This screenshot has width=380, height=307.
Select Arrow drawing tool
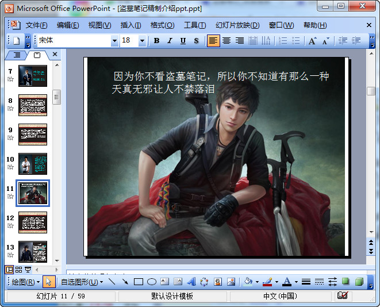point(125,282)
